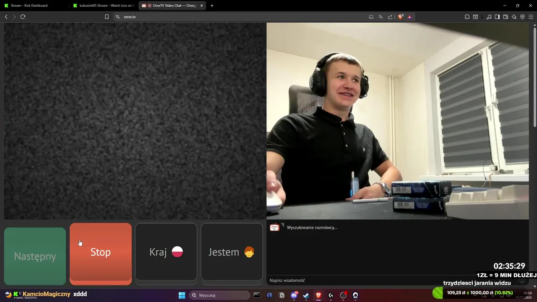Image resolution: width=537 pixels, height=302 pixels.
Task: Open site settings icon next to ome.tv
Action: (x=117, y=17)
